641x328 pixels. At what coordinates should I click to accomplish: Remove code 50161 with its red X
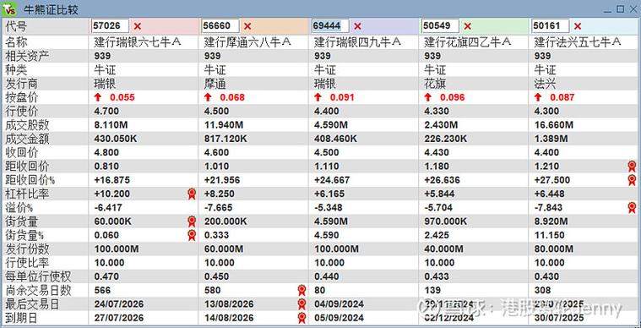[577, 26]
